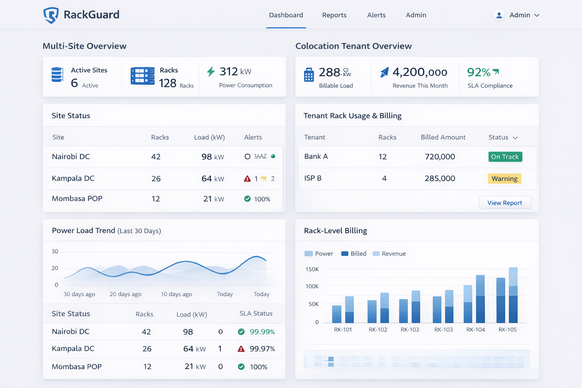582x388 pixels.
Task: Click Mombasa POP SLA green check icon
Action: (x=241, y=367)
